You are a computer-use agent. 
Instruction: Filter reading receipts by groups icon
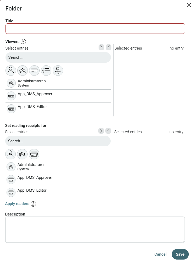click(x=22, y=154)
